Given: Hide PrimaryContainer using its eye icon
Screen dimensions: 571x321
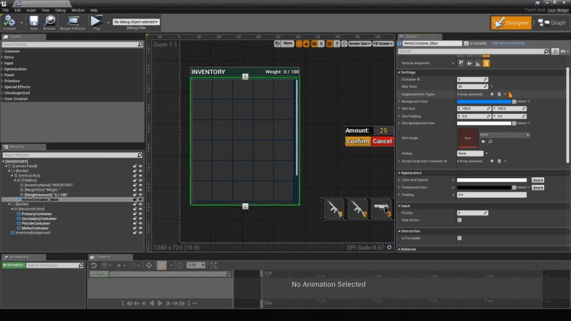Looking at the screenshot, I should [141, 213].
